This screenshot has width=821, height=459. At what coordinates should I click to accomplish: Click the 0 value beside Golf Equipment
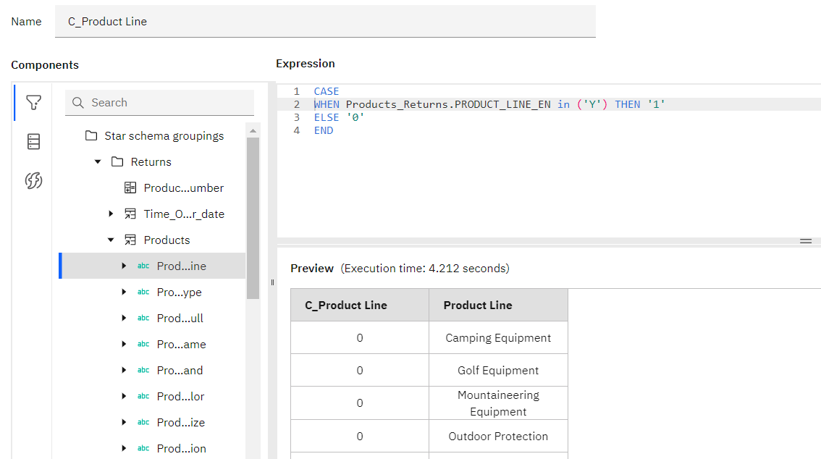(360, 371)
